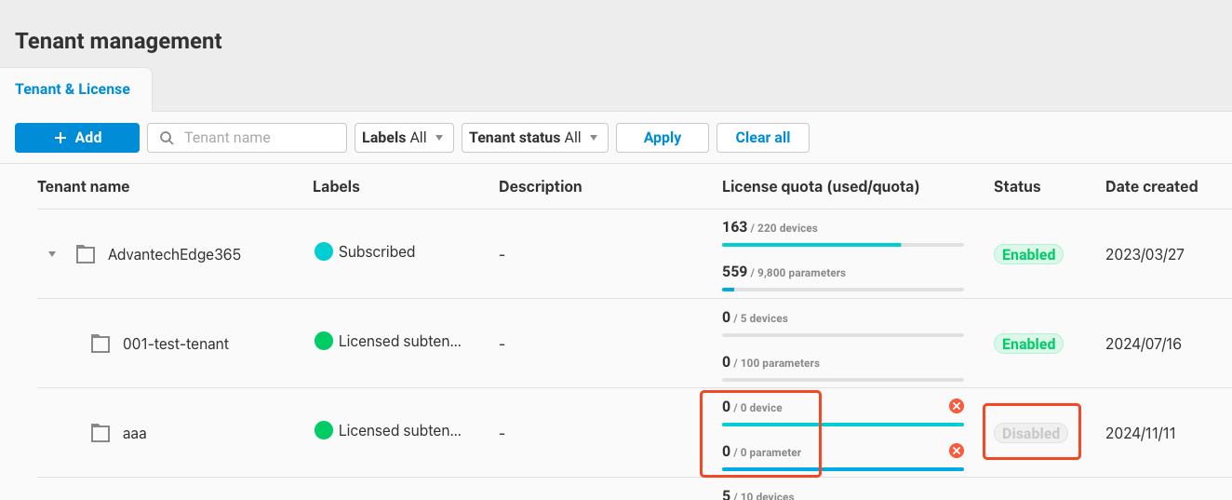1232x500 pixels.
Task: Click the Add tenant button
Action: pyautogui.click(x=77, y=137)
